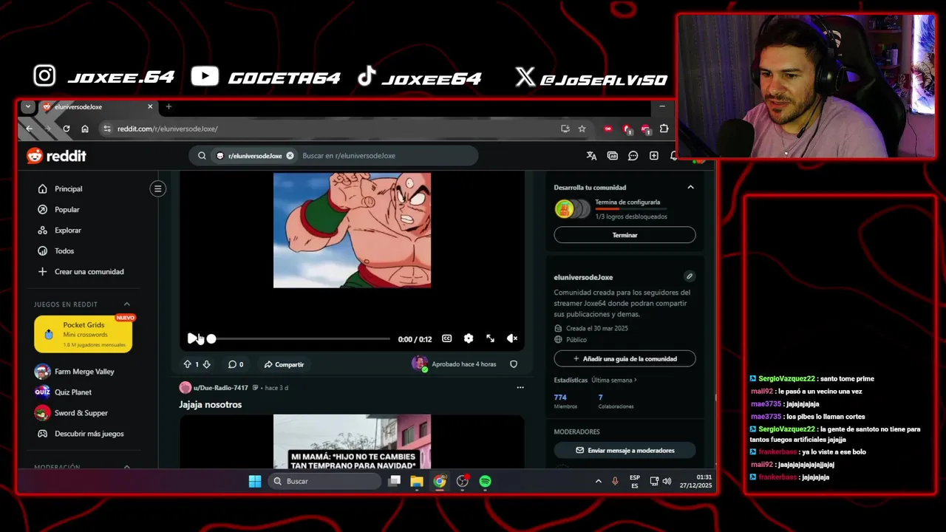Viewport: 946px width, 532px height.
Task: Open the Chrome extensions puzzle icon
Action: pos(664,129)
